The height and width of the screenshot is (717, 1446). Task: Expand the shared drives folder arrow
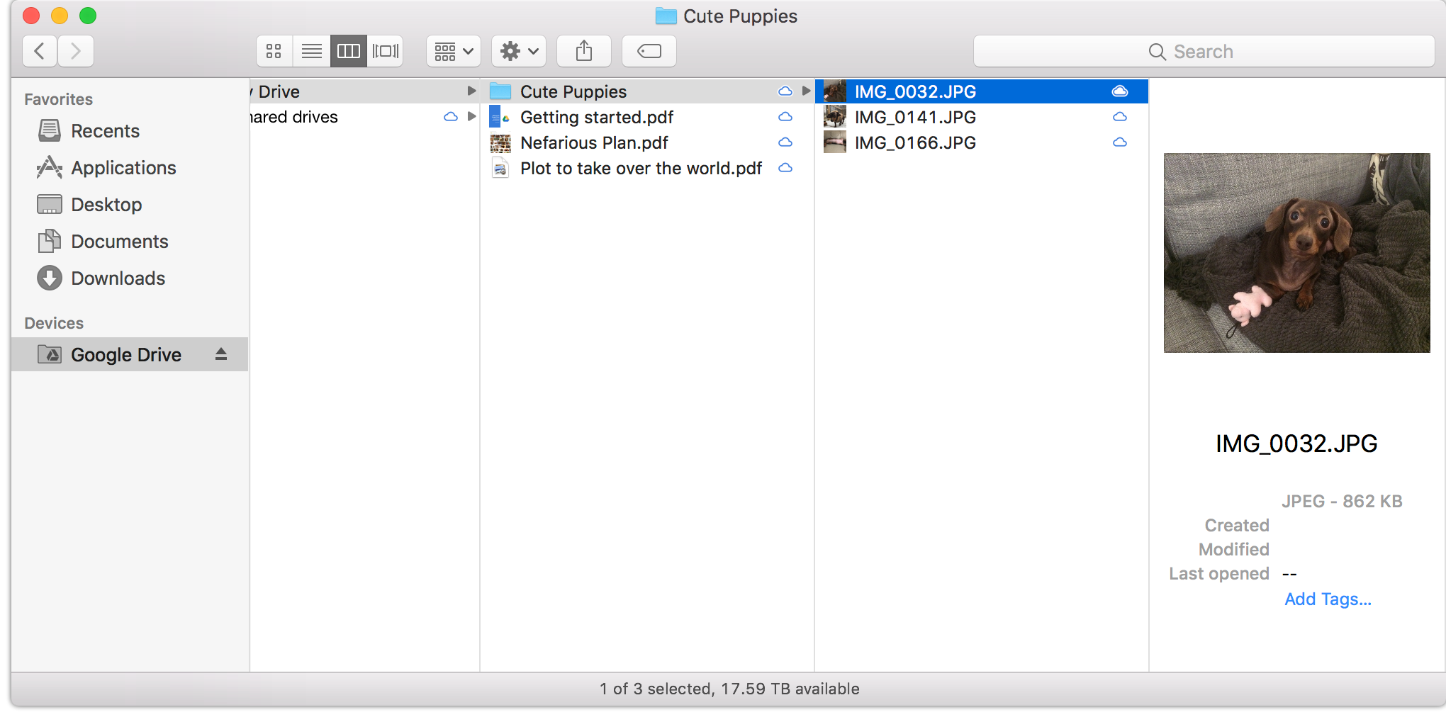(471, 117)
